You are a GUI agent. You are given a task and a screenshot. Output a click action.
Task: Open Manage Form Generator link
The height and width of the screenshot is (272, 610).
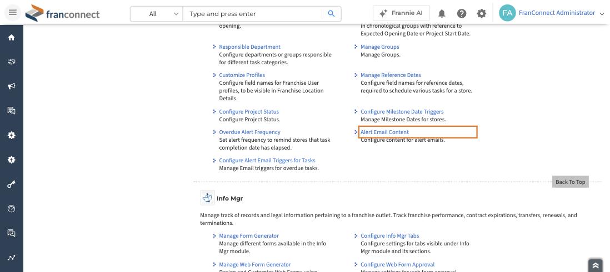pyautogui.click(x=248, y=235)
